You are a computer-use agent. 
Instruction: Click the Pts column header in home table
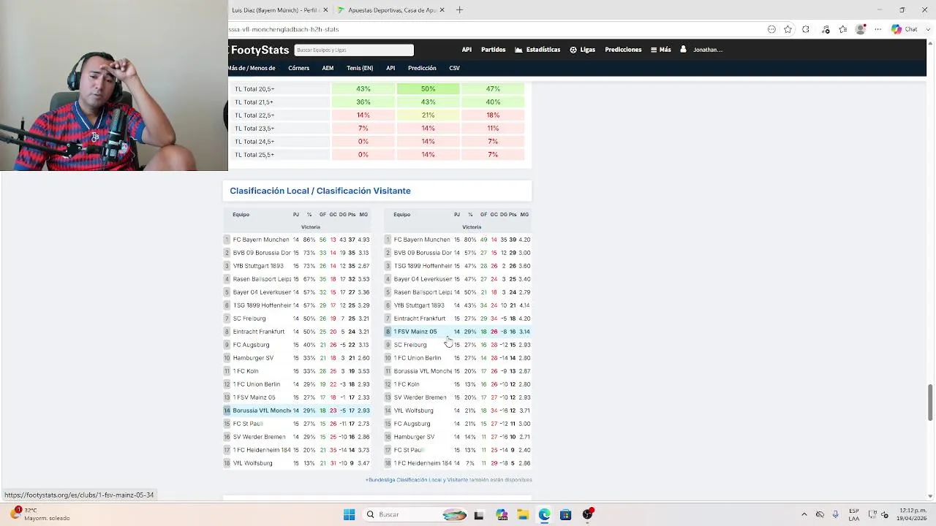(x=352, y=215)
